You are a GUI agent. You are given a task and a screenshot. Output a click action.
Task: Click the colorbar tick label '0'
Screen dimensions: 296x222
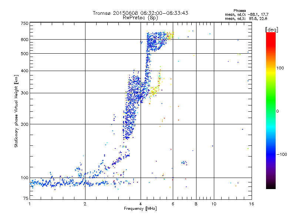pyautogui.click(x=277, y=111)
